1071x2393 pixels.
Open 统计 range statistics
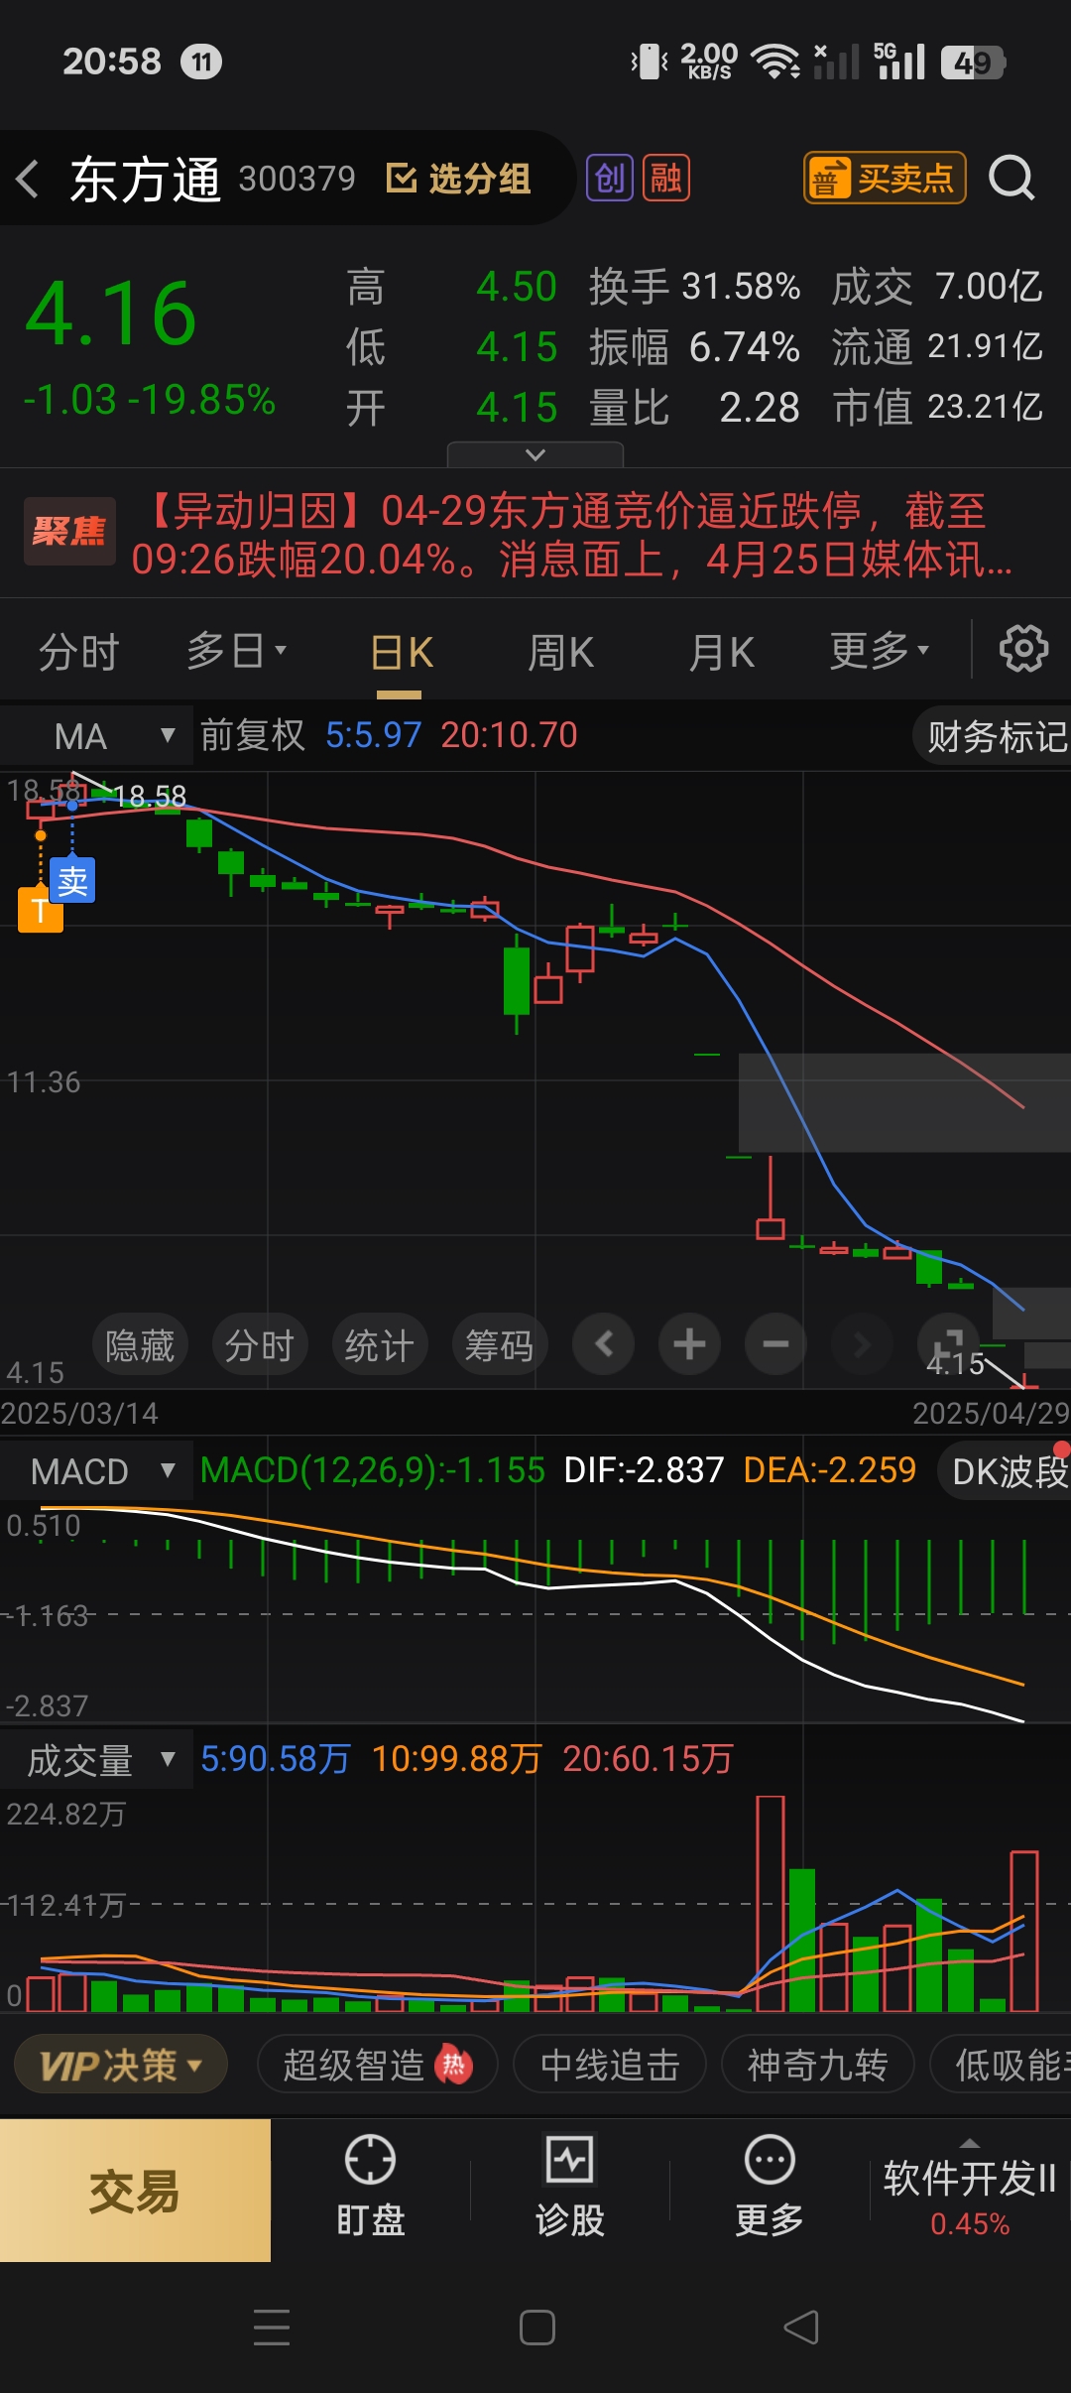pyautogui.click(x=379, y=1345)
